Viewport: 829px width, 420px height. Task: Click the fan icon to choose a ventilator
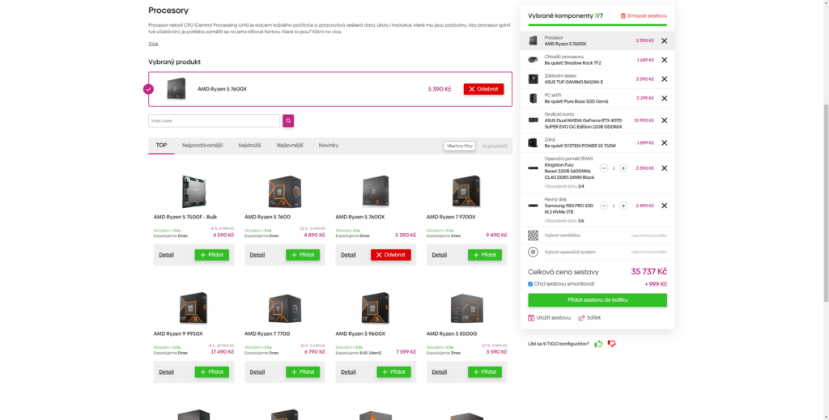[x=533, y=235]
